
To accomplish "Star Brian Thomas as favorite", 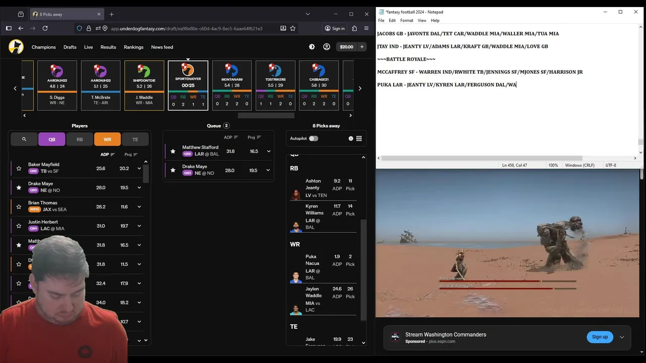I will click(x=19, y=207).
